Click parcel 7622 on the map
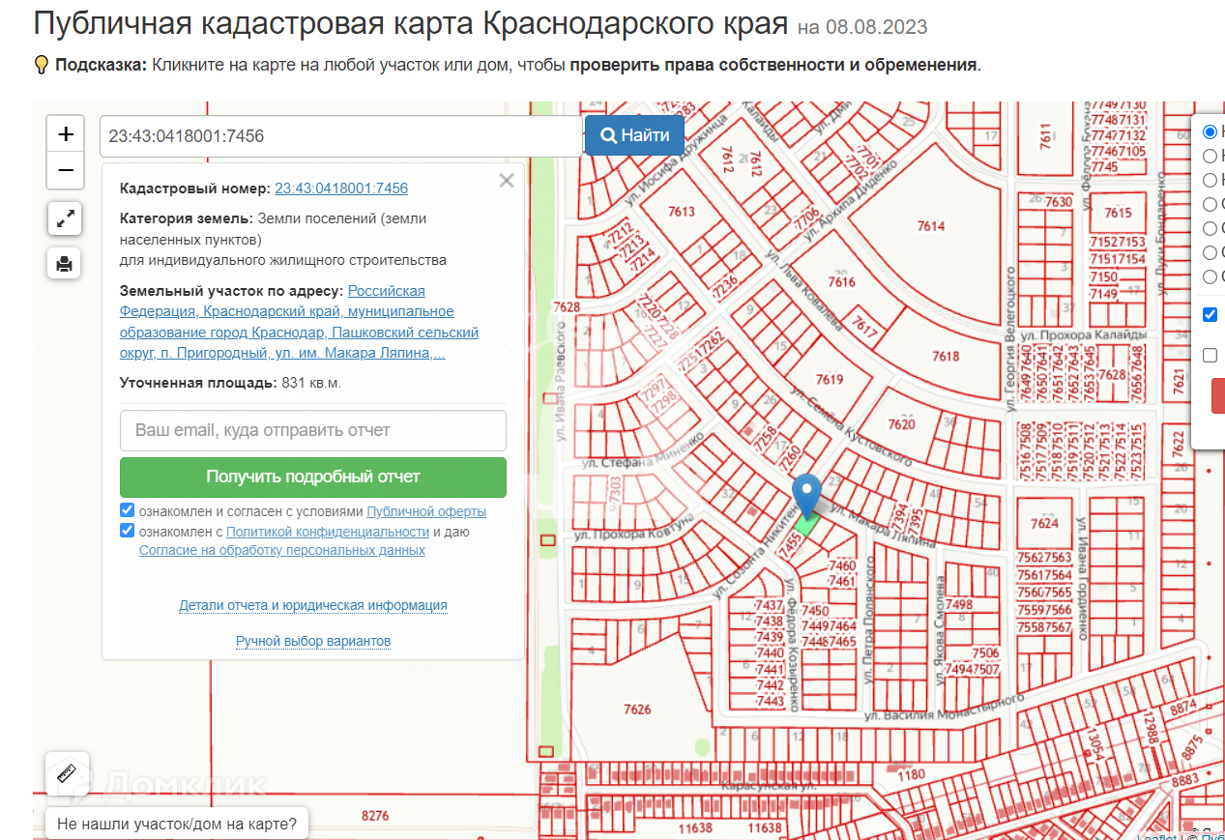The width and height of the screenshot is (1225, 840). 1178,444
